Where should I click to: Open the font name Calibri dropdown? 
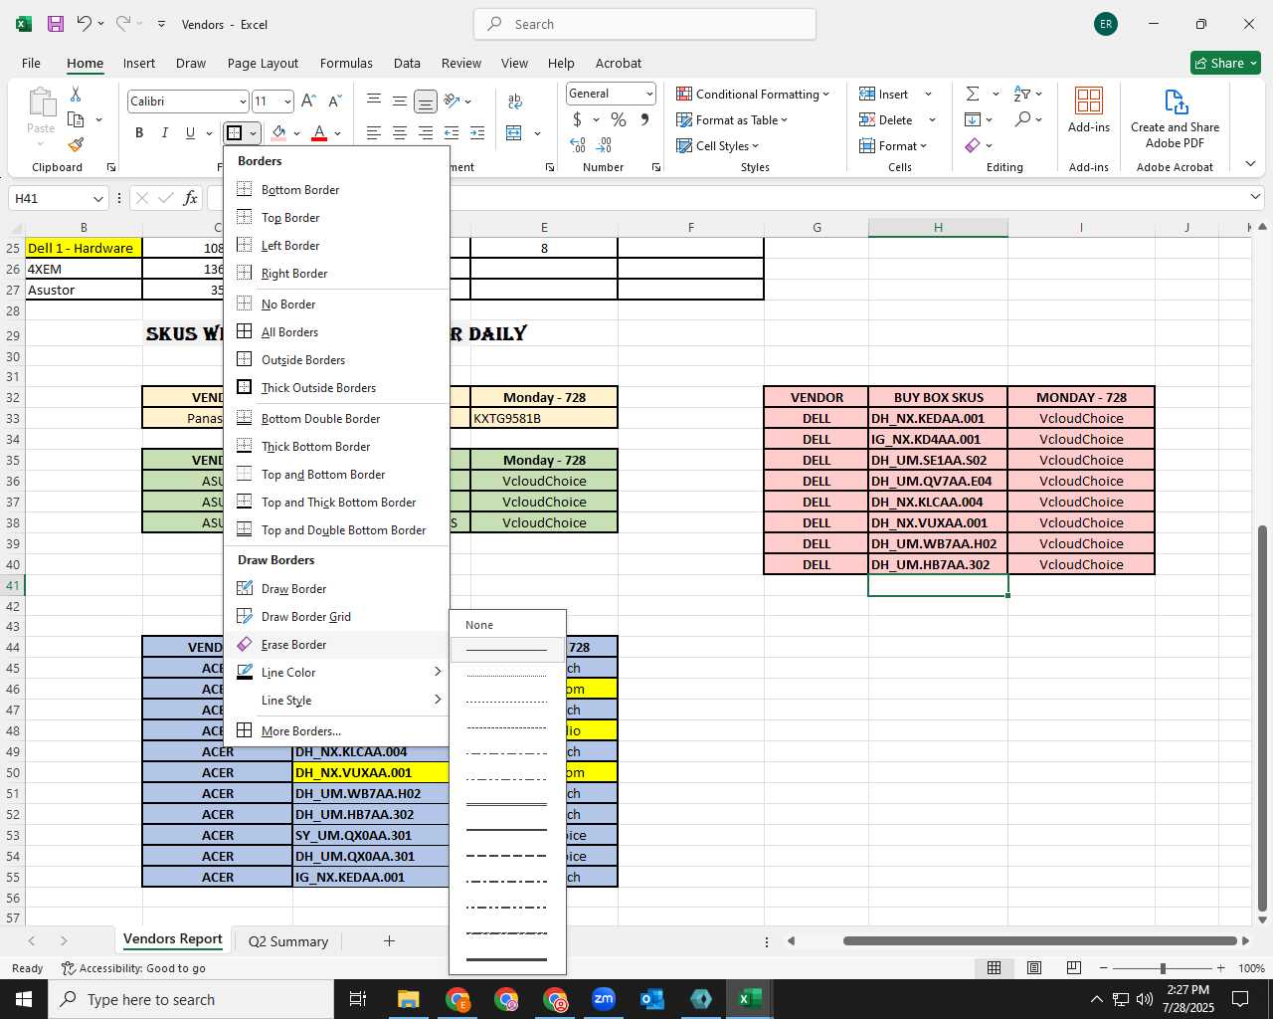point(242,102)
